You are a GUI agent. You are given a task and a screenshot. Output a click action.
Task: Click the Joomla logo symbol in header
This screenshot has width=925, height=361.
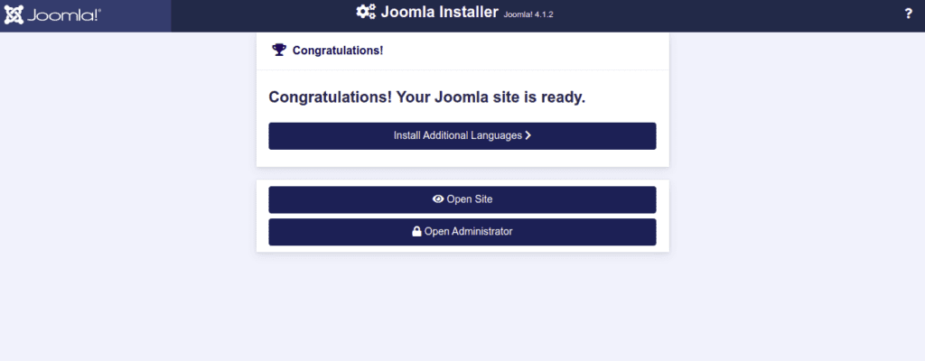tap(15, 15)
